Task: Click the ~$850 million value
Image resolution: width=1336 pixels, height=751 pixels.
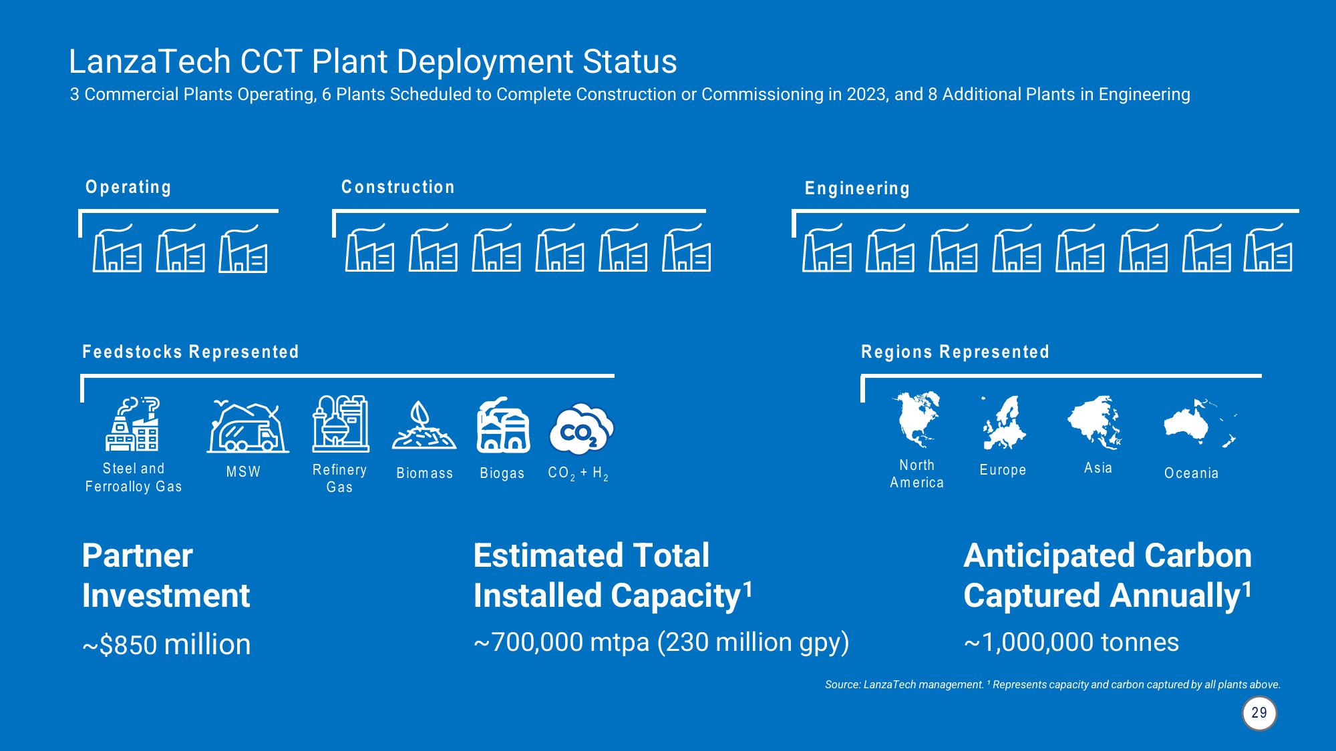Action: [x=166, y=645]
